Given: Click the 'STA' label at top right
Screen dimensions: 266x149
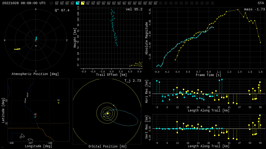Looking at the screenshot, I should [261, 3].
